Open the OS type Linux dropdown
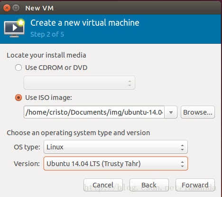The width and height of the screenshot is (222, 197). tap(116, 147)
